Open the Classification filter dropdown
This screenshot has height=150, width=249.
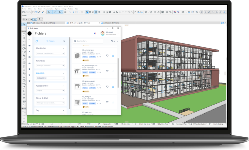(50, 53)
